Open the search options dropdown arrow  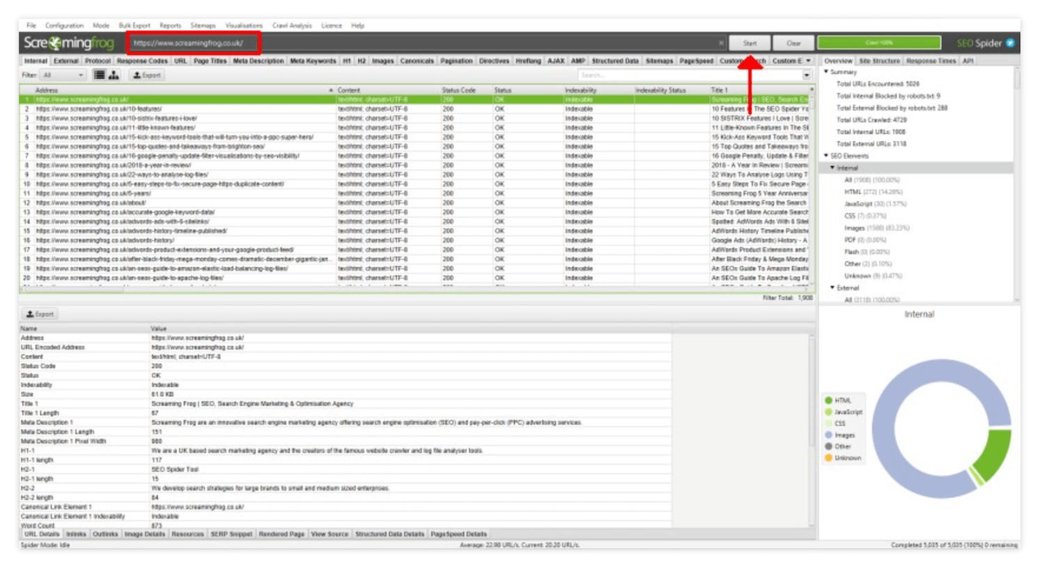[x=807, y=75]
